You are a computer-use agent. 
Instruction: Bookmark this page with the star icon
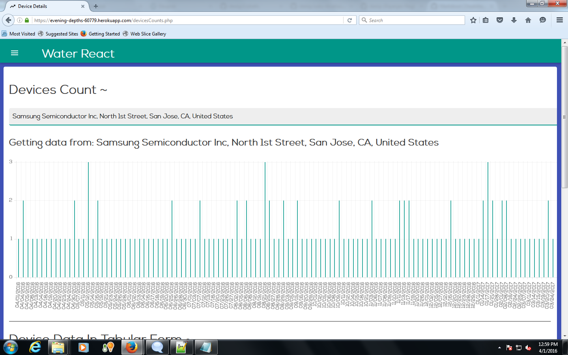(x=473, y=20)
